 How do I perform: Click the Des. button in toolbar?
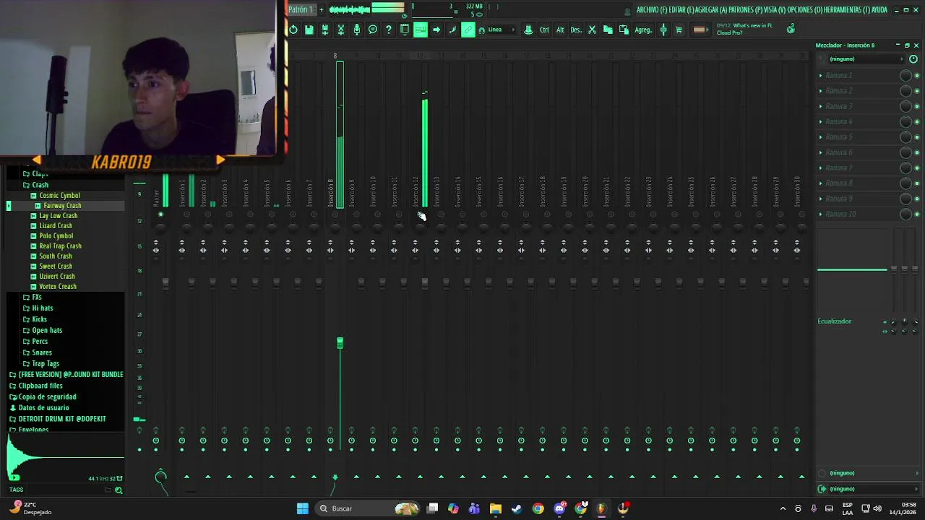[x=576, y=30]
